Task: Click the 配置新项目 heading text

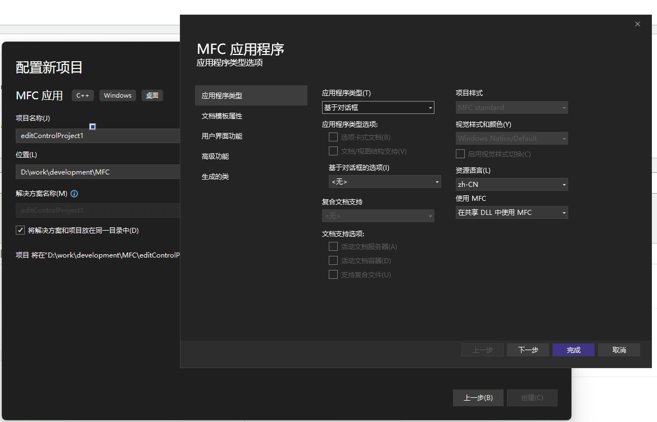Action: point(49,67)
